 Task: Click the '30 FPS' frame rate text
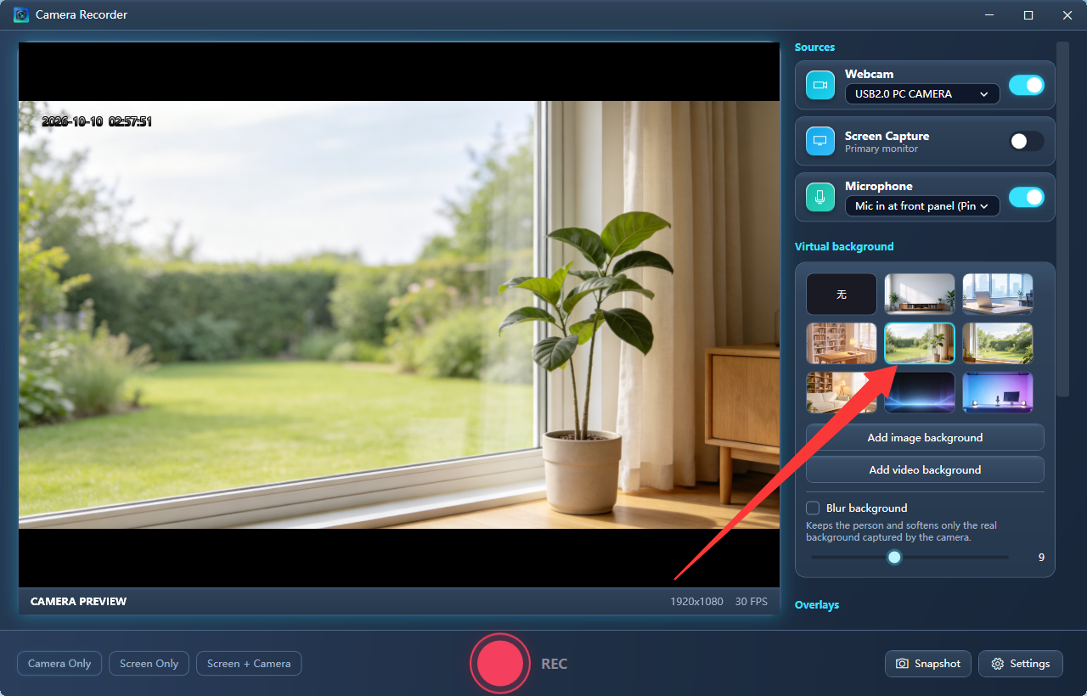coord(752,602)
